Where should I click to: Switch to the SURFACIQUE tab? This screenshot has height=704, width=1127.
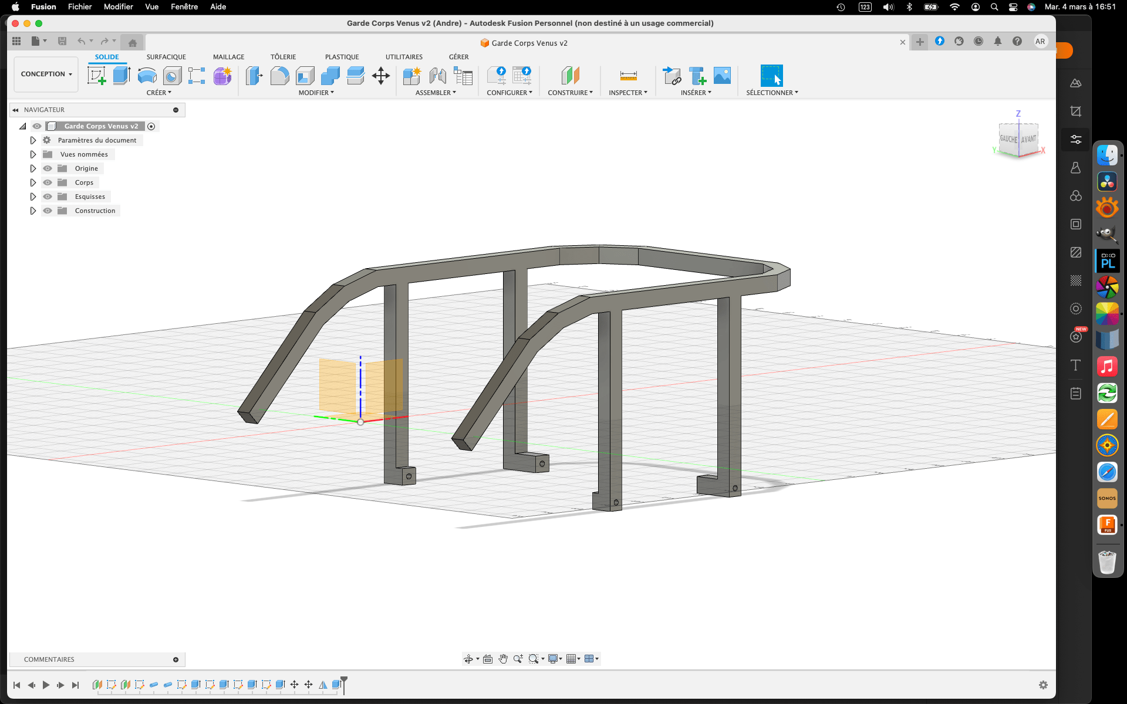point(166,57)
